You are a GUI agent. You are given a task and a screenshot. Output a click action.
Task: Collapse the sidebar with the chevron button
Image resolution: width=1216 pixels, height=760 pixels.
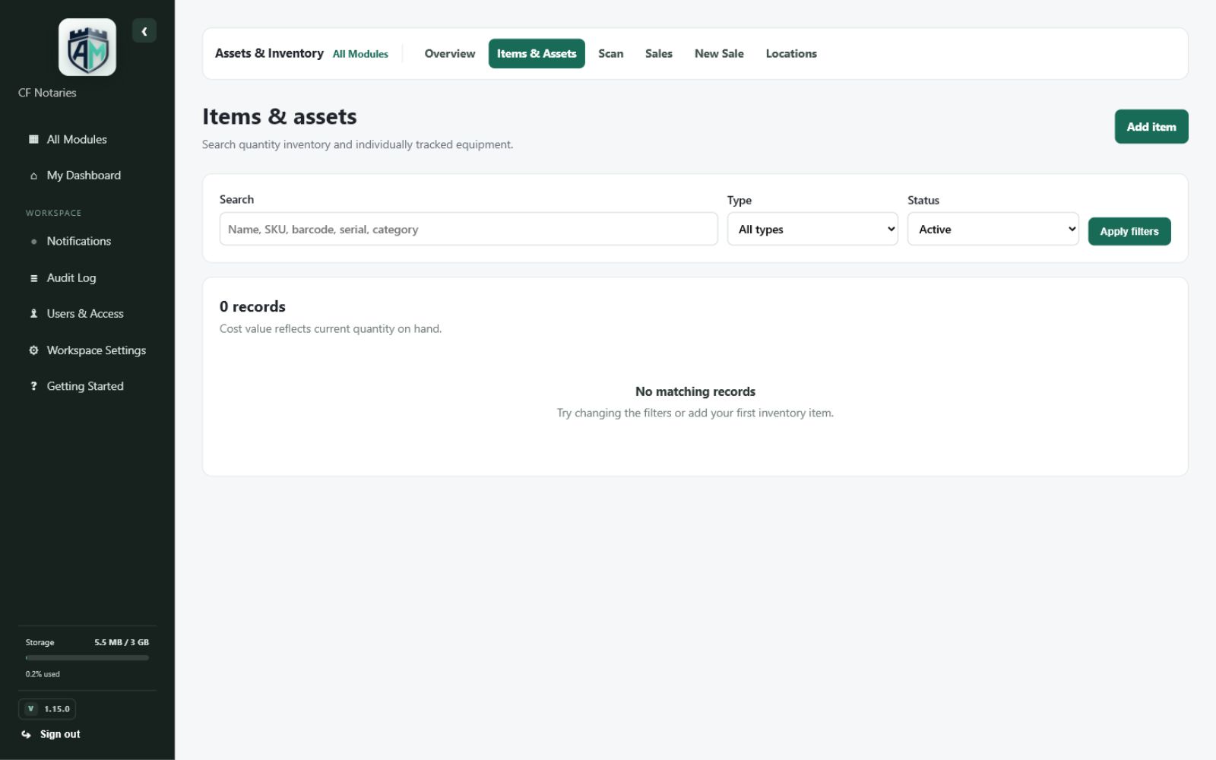point(144,31)
